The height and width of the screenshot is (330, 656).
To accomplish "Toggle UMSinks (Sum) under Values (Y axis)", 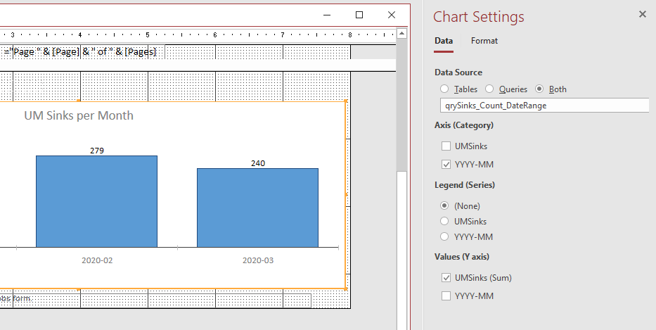I will coord(446,278).
